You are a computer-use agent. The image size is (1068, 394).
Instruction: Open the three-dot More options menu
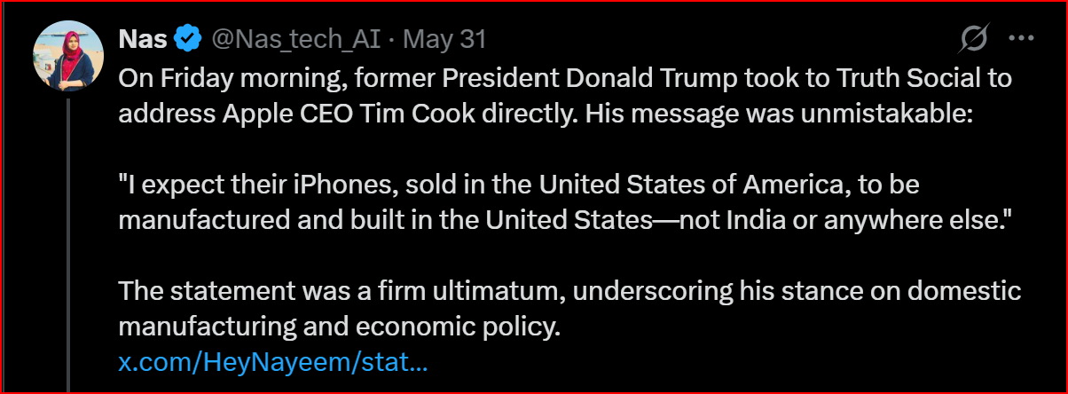(x=1022, y=39)
